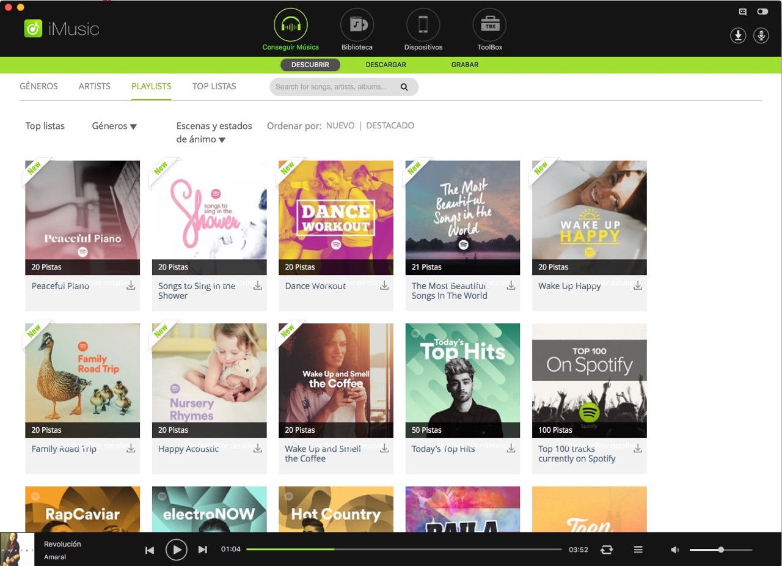Skip to the next track
This screenshot has width=782, height=566.
(x=203, y=550)
